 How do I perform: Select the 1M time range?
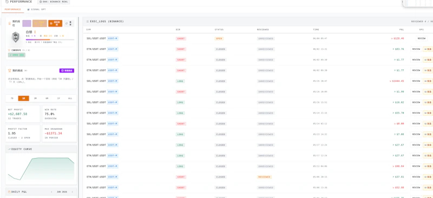[23, 98]
